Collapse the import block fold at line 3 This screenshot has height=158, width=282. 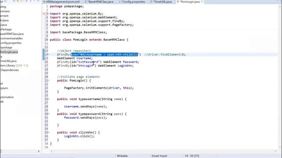(x=49, y=14)
